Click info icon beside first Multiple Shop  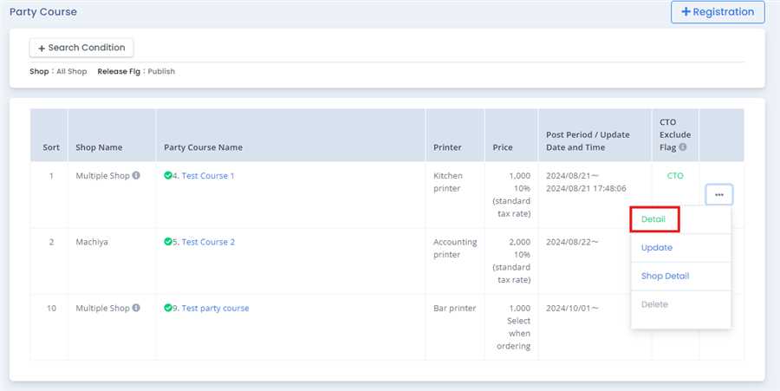136,176
